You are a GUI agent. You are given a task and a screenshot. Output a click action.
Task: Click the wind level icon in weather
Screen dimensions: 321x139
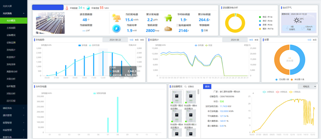coord(287,28)
